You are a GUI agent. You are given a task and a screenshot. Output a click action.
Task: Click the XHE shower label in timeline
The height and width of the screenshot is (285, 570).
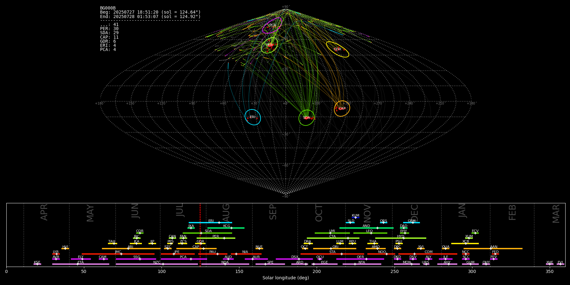tap(550, 263)
